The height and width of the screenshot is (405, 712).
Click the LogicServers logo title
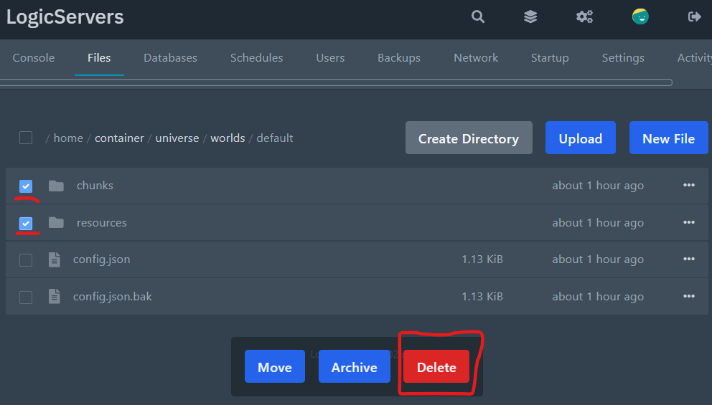65,17
